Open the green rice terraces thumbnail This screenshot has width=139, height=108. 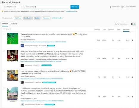13,39
